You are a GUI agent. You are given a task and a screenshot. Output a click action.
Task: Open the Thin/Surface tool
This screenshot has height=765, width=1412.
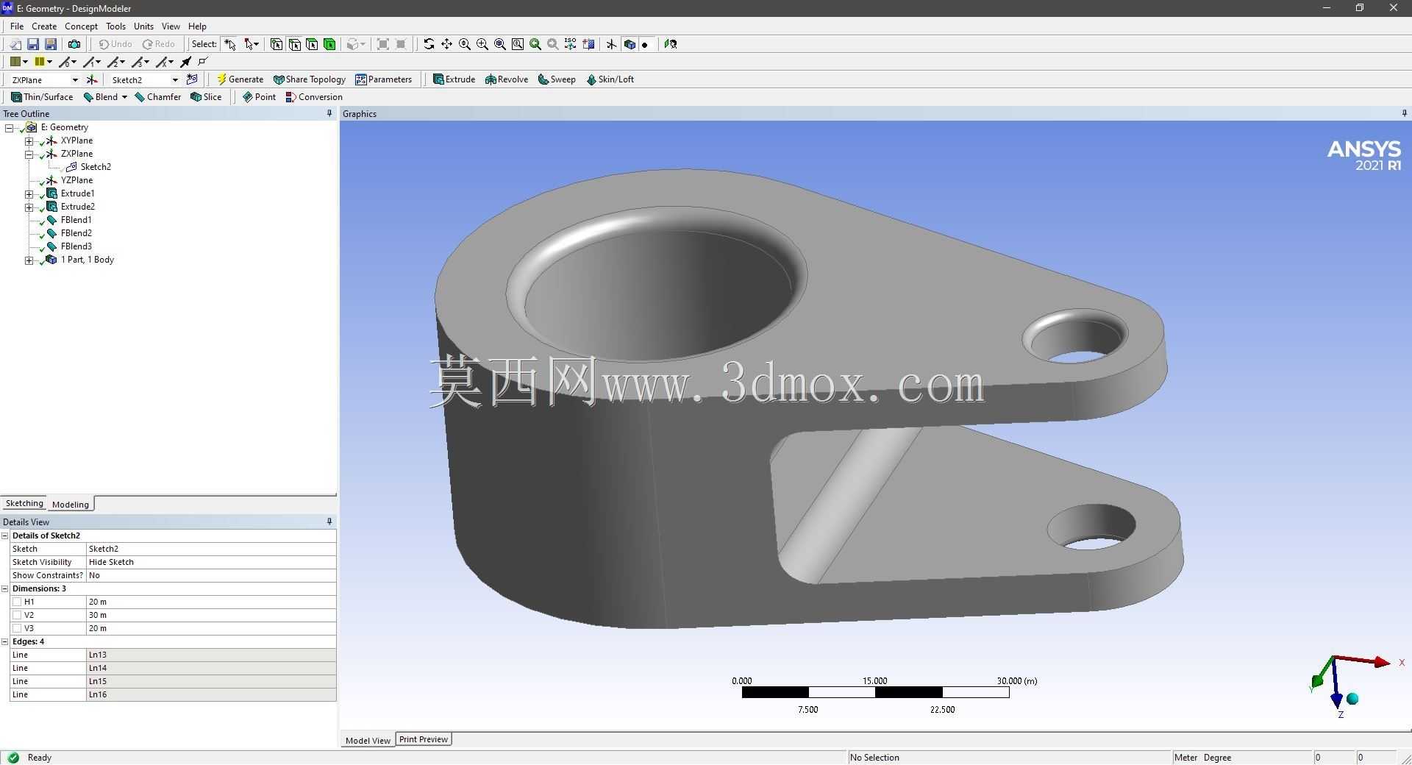click(x=42, y=97)
